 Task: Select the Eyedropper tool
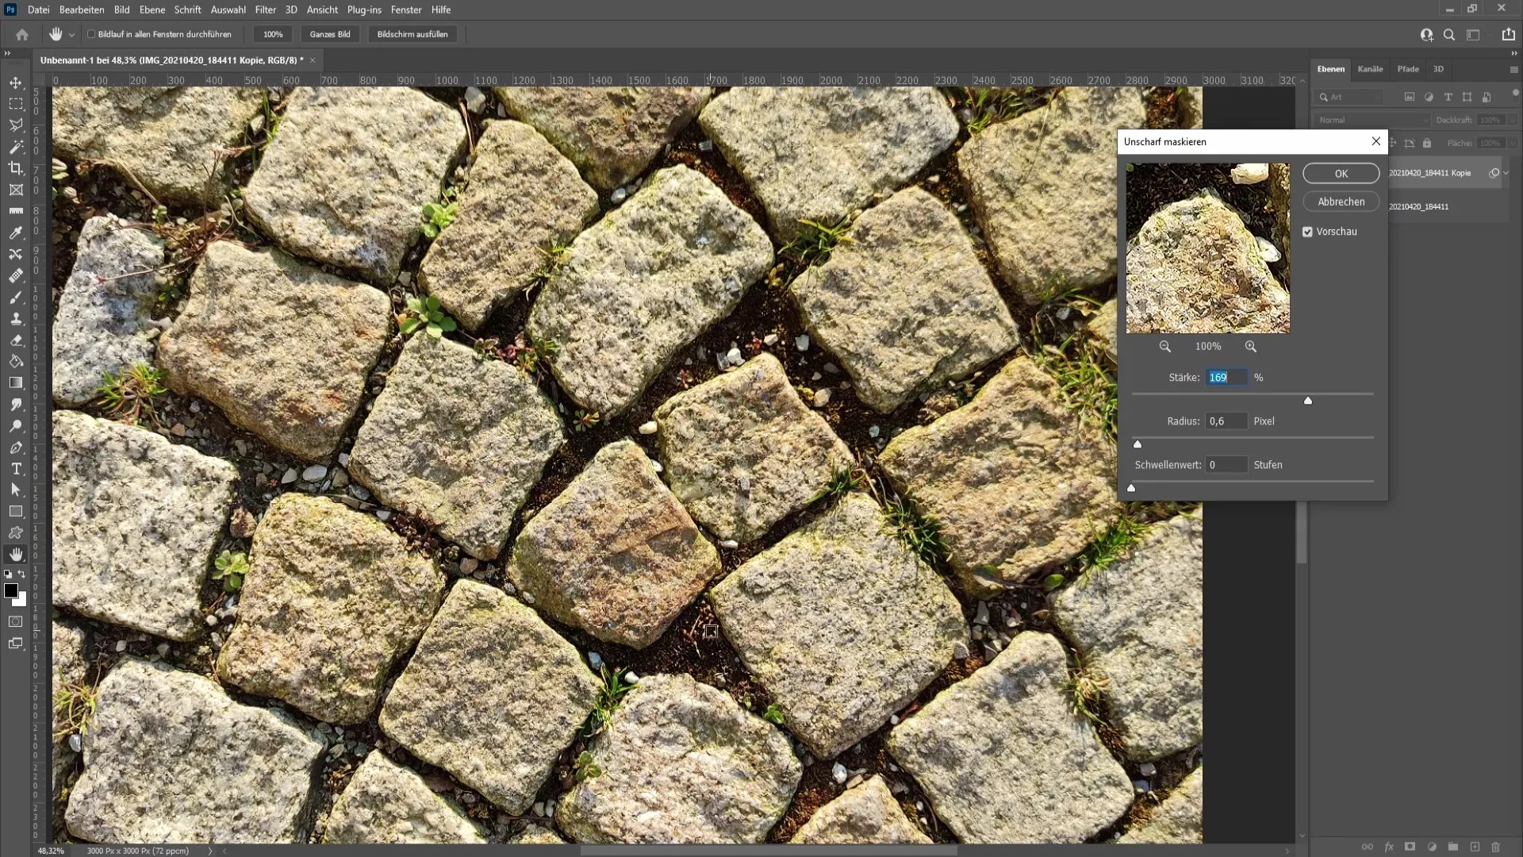tap(16, 233)
